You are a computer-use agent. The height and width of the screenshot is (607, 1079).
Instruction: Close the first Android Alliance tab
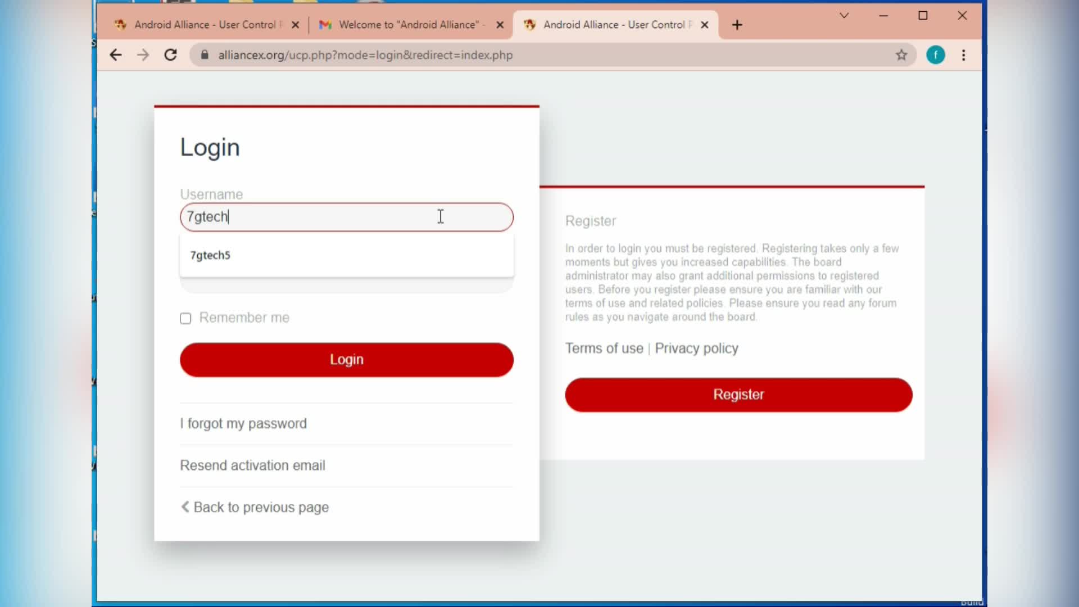(x=296, y=25)
